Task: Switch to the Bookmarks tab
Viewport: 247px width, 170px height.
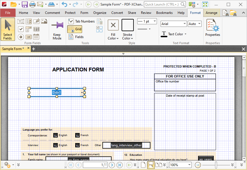Action: [x=164, y=13]
